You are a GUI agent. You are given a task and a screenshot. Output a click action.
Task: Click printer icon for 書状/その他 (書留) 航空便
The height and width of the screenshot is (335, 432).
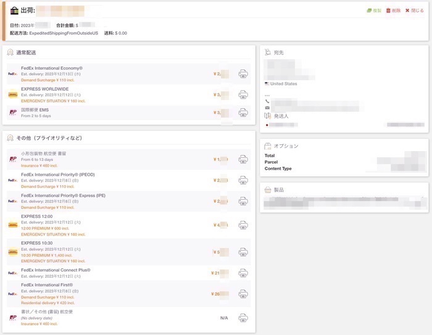click(243, 318)
